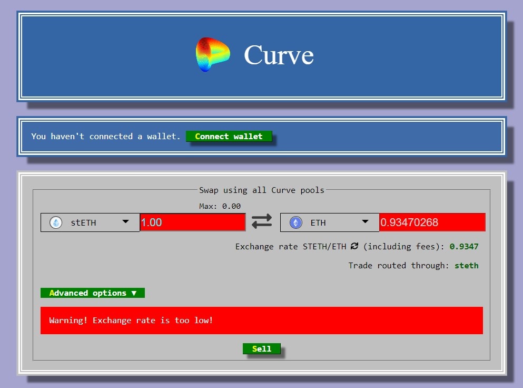Open the steth pool route link
Image resolution: width=523 pixels, height=388 pixels.
tap(467, 266)
